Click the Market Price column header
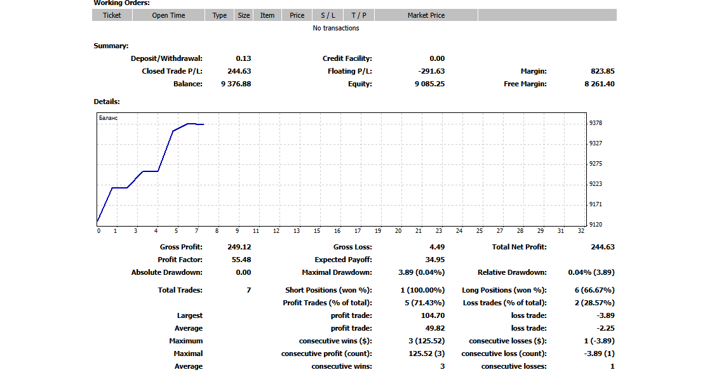This screenshot has height=377, width=719. pyautogui.click(x=426, y=15)
